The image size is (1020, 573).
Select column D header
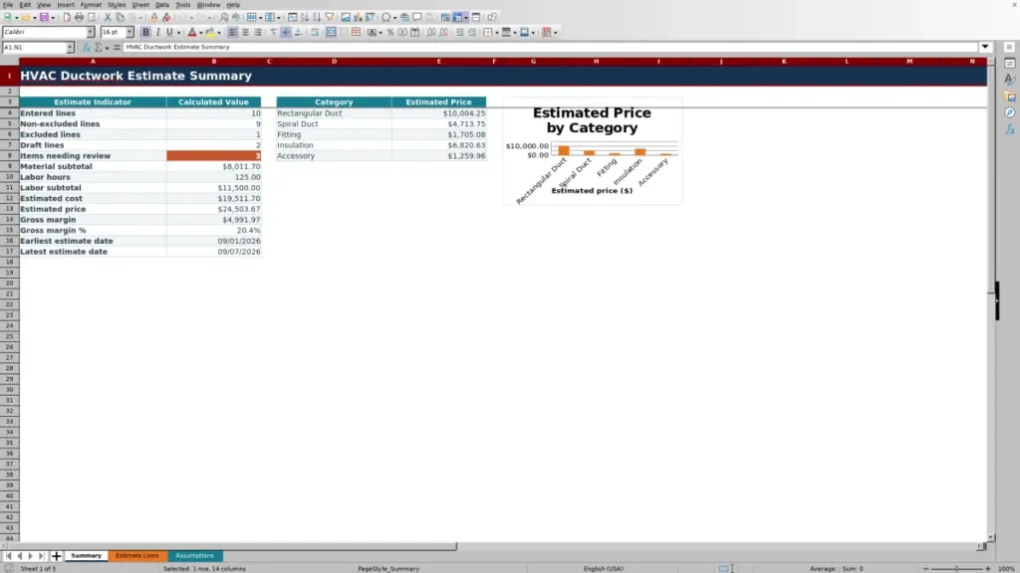[x=335, y=62]
